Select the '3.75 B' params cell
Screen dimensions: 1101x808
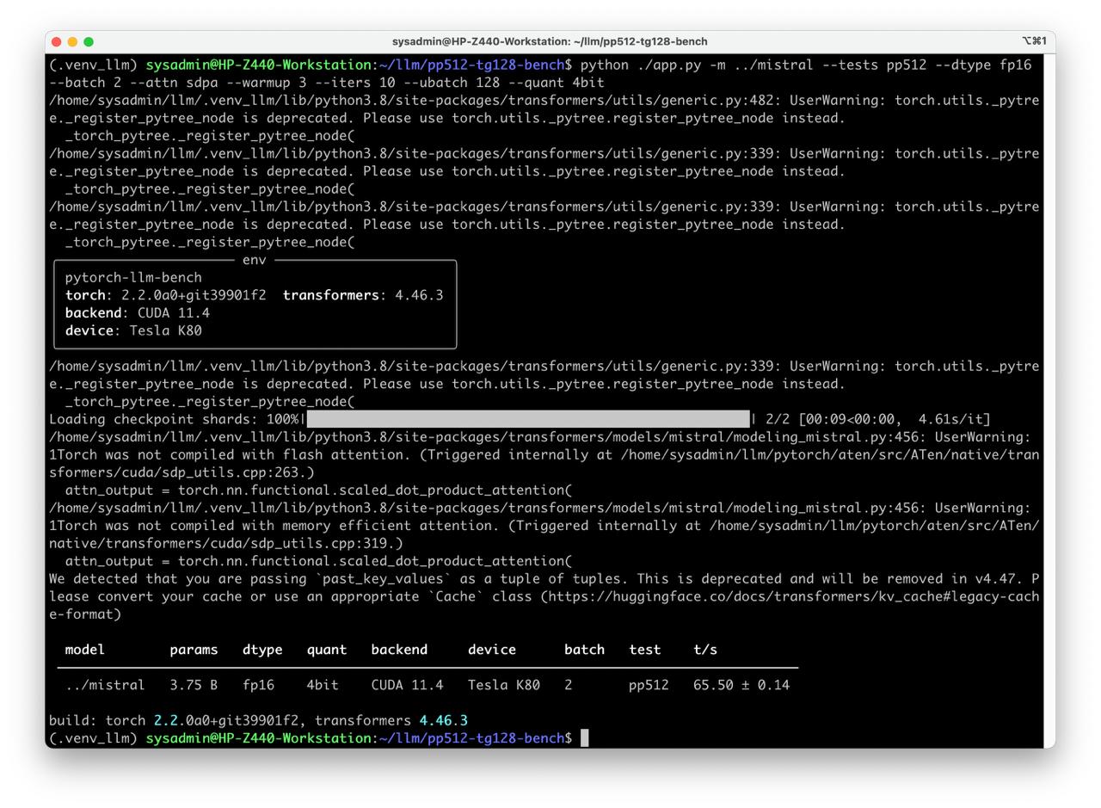coord(194,685)
